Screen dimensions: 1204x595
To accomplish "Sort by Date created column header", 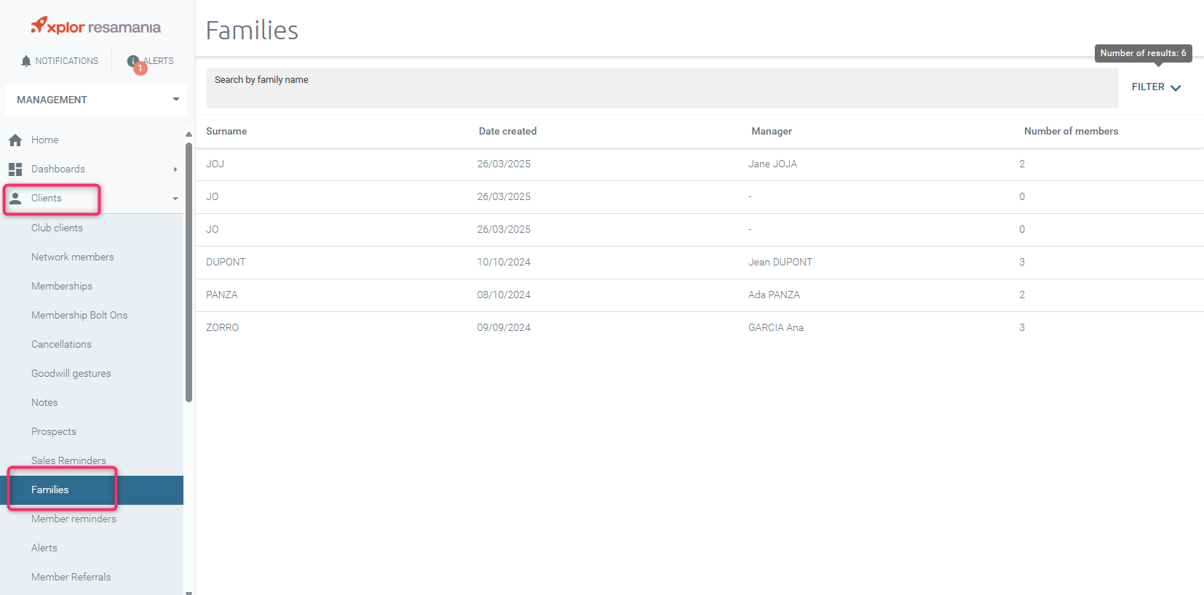I will tap(507, 131).
